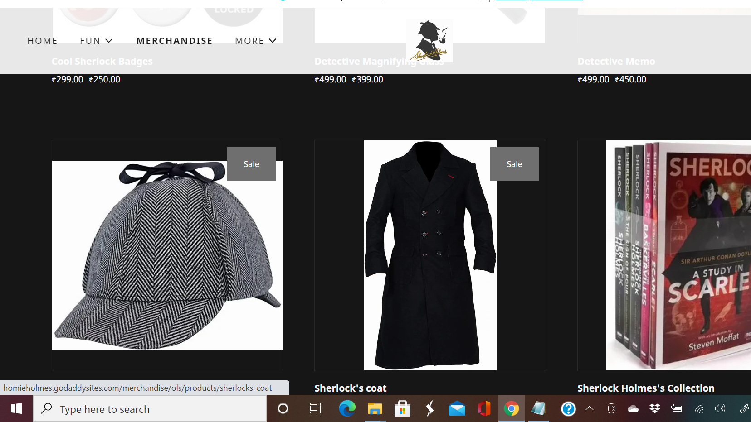Open the Mail app from the taskbar

click(457, 409)
